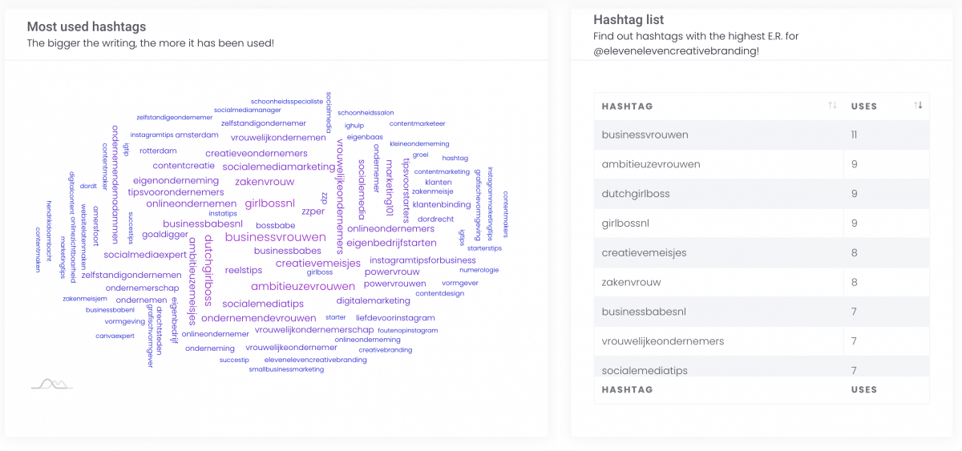Viewport: 962px width, 451px height.
Task: Click the HASHTAG column header
Action: pos(627,106)
